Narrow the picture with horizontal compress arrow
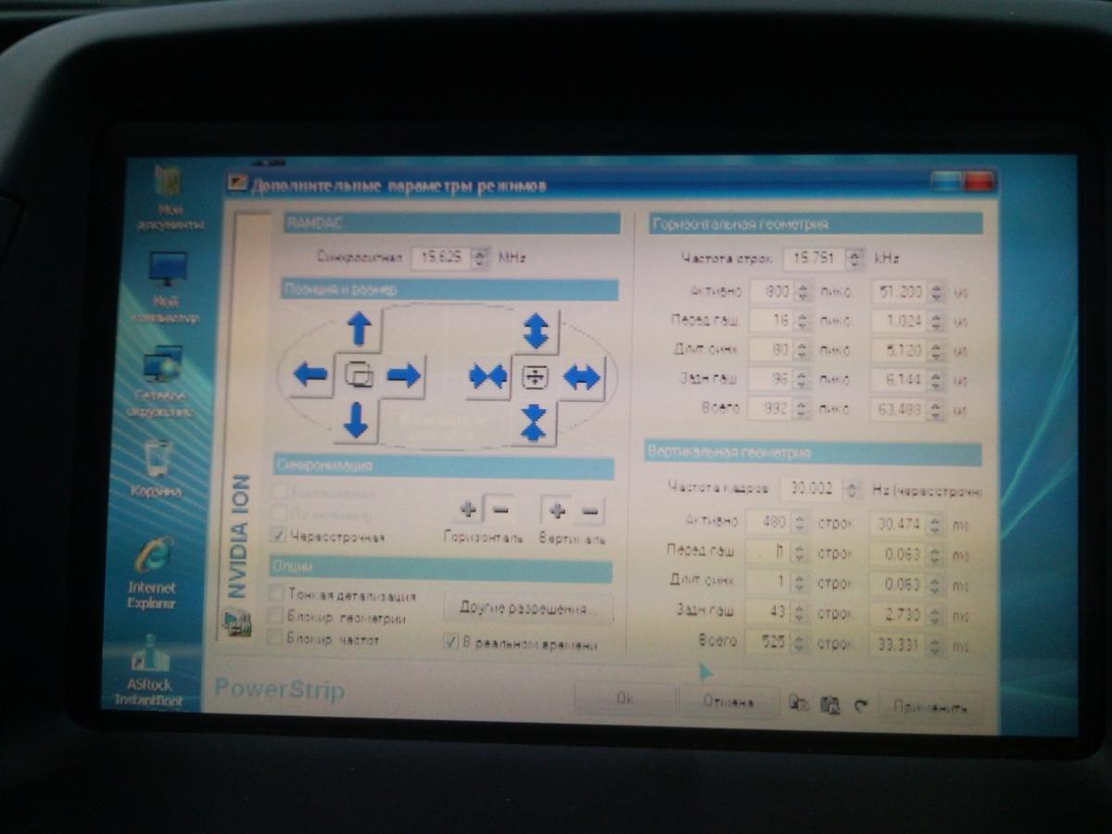 coord(487,376)
